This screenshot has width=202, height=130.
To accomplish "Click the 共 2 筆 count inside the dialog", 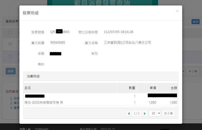I will (168, 113).
